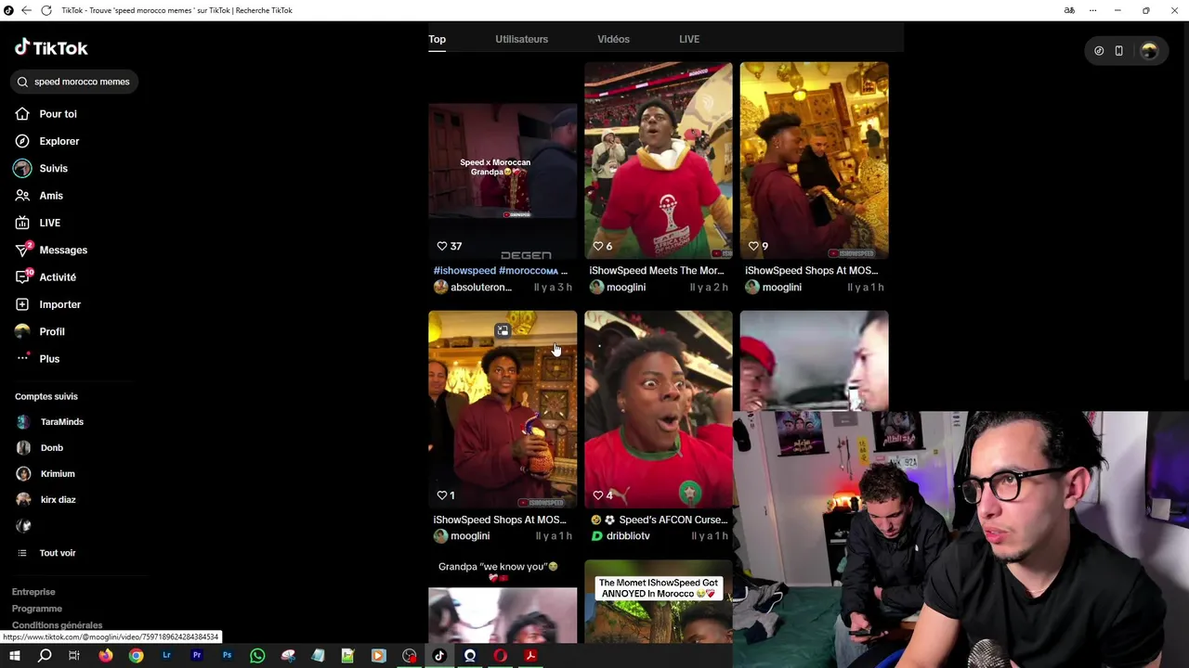Click the multi-image icon on the moogl‍ini video thumbnail

tap(503, 330)
